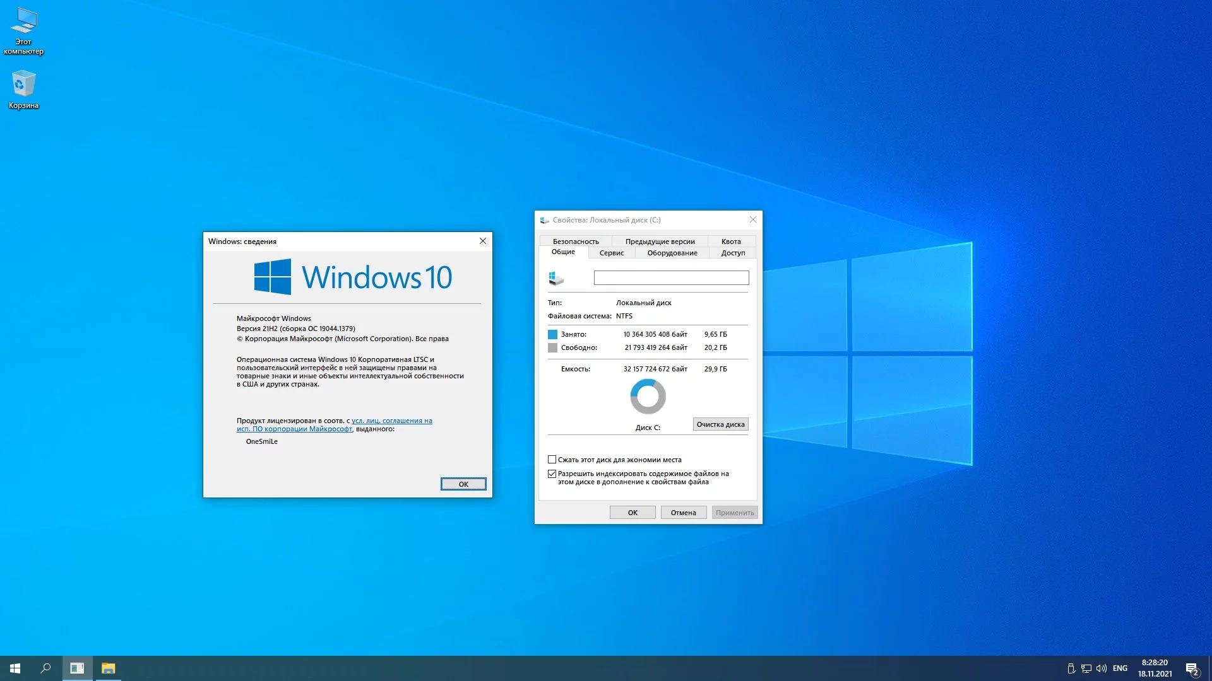Viewport: 1212px width, 681px height.
Task: Enable compress this drive checkbox
Action: [x=552, y=460]
